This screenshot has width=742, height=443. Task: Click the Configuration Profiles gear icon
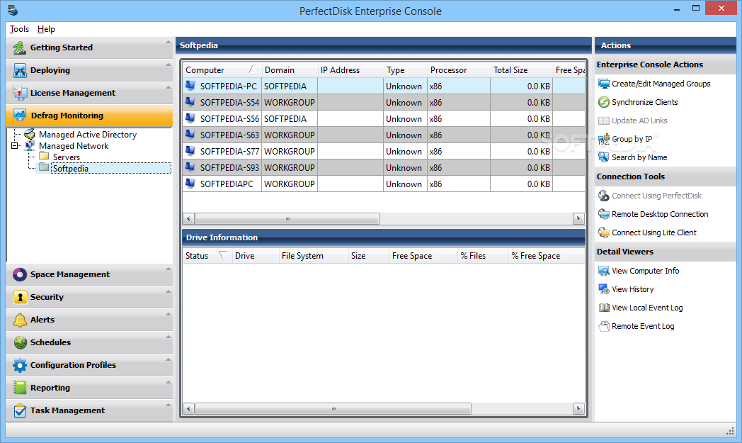click(19, 365)
